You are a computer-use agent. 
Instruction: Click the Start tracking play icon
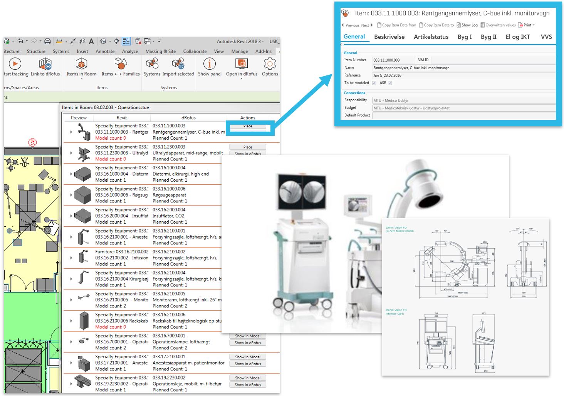tap(15, 63)
